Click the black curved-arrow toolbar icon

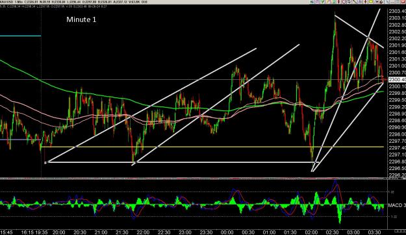[382, 2]
